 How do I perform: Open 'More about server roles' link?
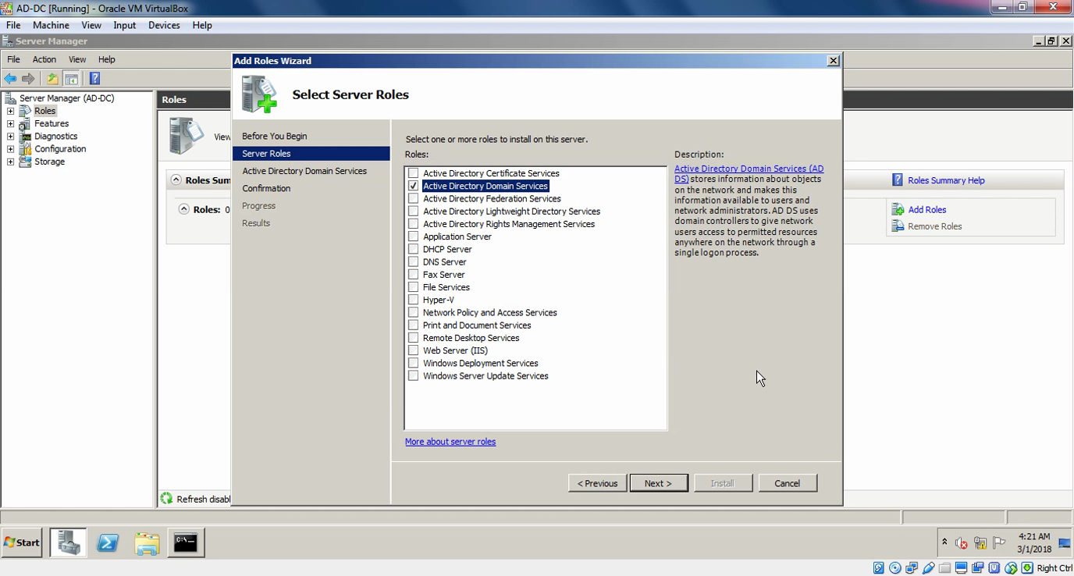pyautogui.click(x=450, y=442)
